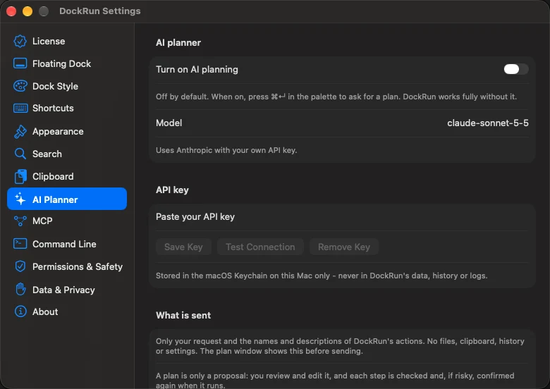Viewport: 550px width, 389px height.
Task: Switch to the Dock Style section
Action: [56, 86]
